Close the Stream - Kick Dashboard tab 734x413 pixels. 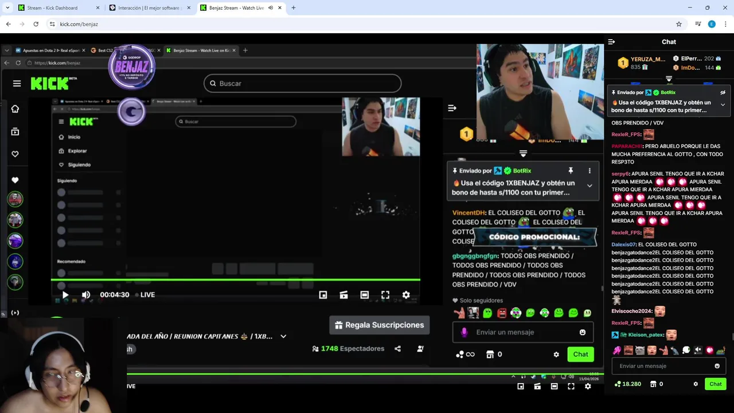(x=97, y=8)
